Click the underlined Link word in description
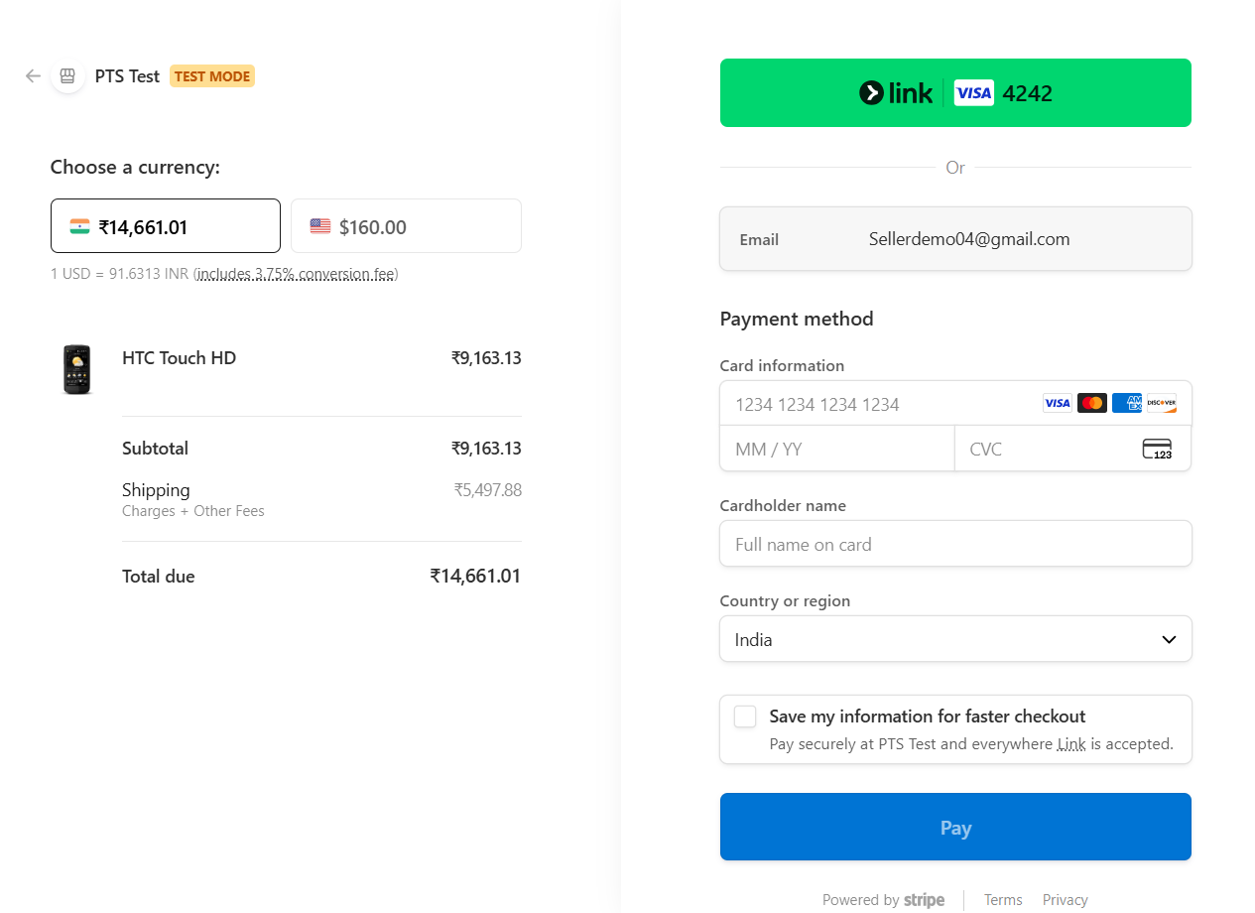The height and width of the screenshot is (913, 1255). [1071, 744]
